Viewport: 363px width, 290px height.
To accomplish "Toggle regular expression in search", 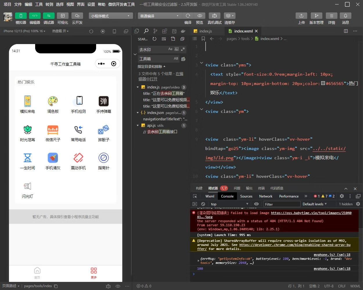I will point(183,49).
